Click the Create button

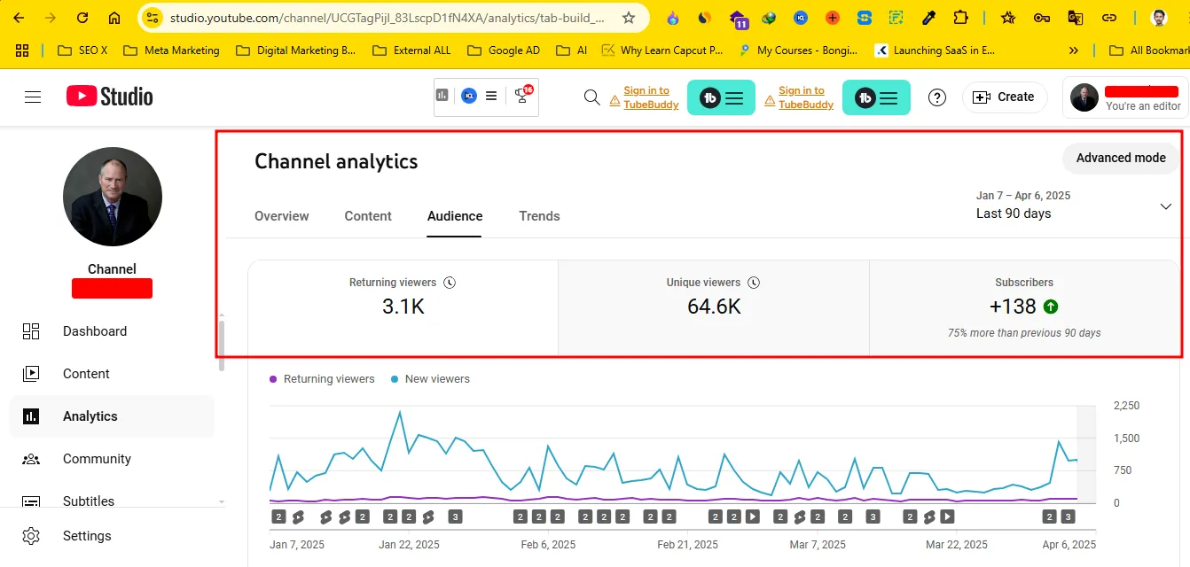(x=1005, y=97)
